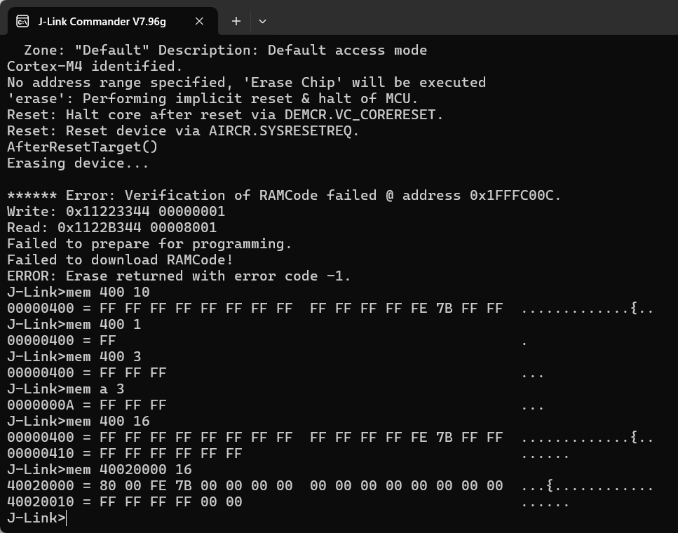Viewport: 678px width, 533px height.
Task: Expand the new tab profile dropdown chevron
Action: [x=262, y=21]
